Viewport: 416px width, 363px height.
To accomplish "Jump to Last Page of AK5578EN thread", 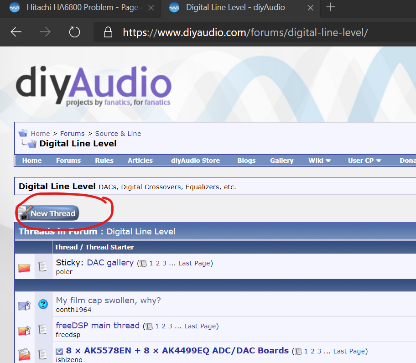I will pos(349,351).
